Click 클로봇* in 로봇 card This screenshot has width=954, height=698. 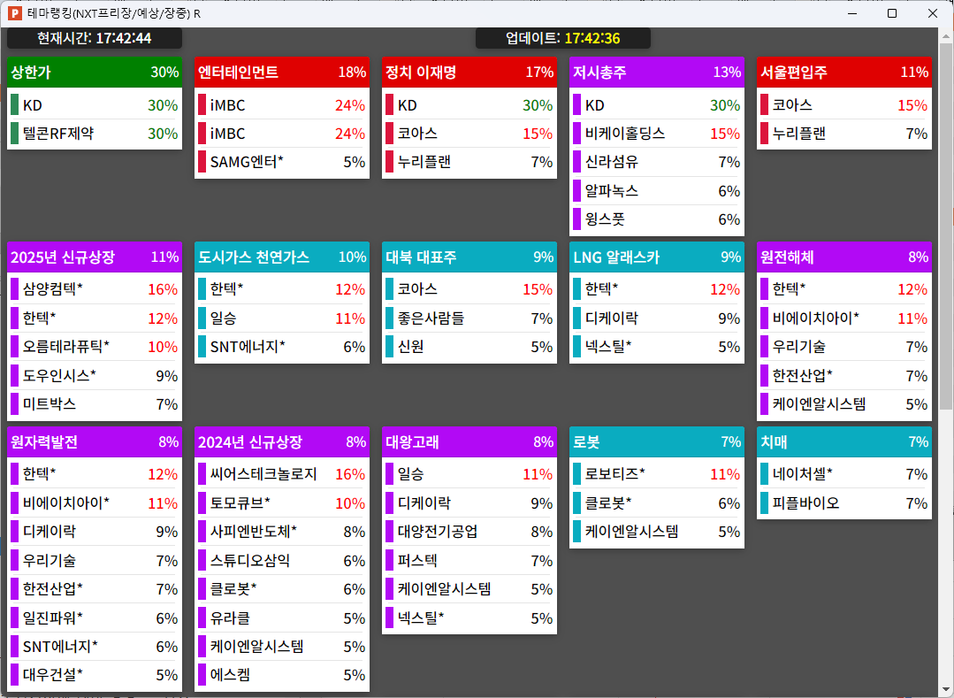tap(657, 503)
